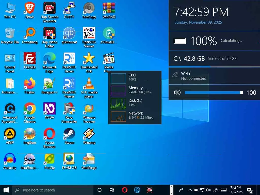Open AIMP music player icon
Image resolution: width=260 pixels, height=195 pixels.
click(x=10, y=136)
